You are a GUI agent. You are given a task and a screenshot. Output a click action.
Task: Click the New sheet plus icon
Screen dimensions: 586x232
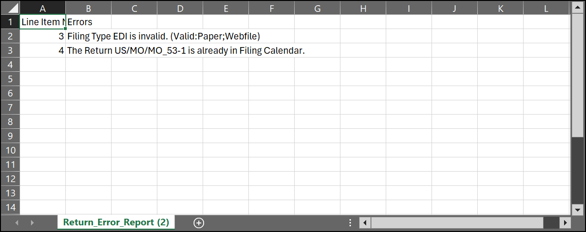[x=199, y=222]
